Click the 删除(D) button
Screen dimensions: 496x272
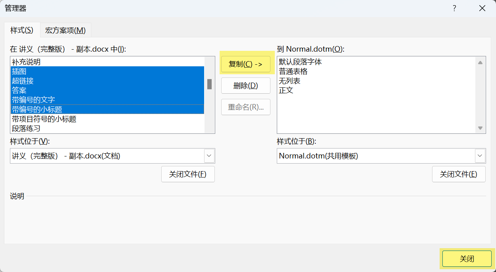click(246, 85)
